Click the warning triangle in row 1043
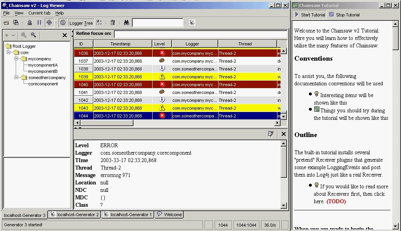 pyautogui.click(x=162, y=108)
